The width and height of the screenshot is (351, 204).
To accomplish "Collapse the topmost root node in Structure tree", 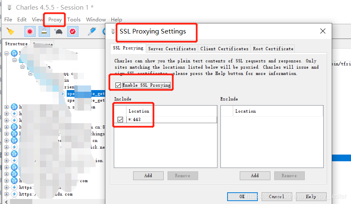I will click(x=6, y=53).
